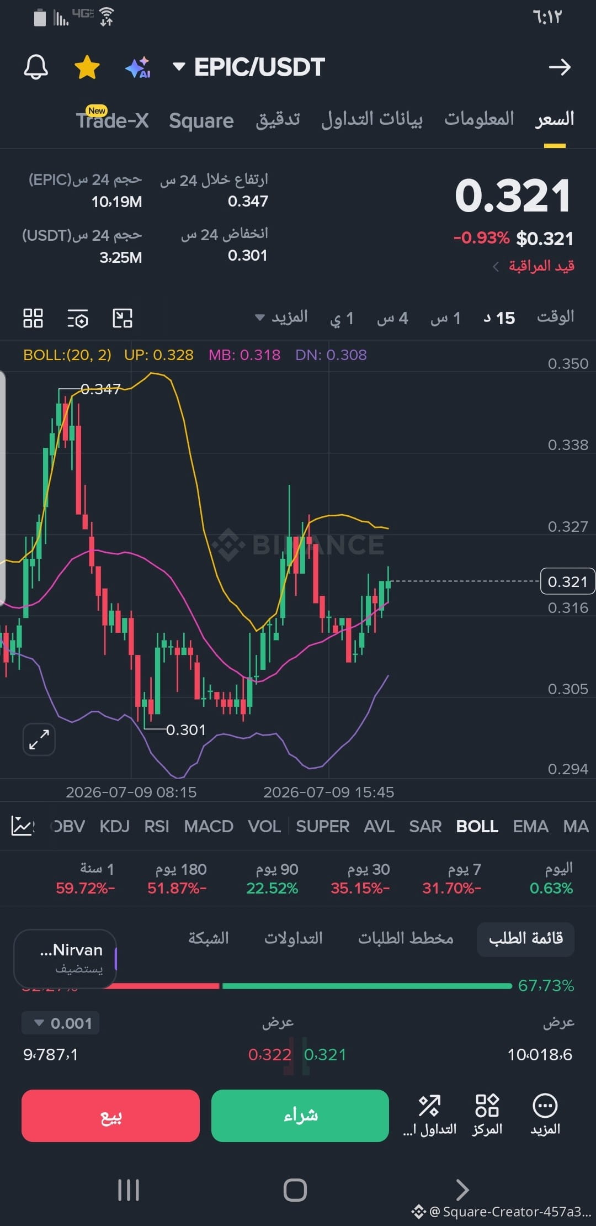Open the مخطط الطلبات tab
596x1226 pixels.
tap(406, 938)
